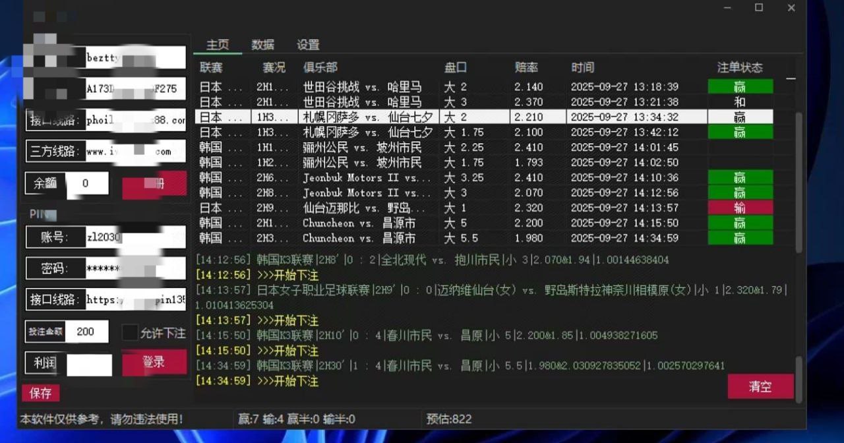
Task: Select the highlighted 札幌冈萨多 vs 仙台七夕 row
Action: click(396, 117)
